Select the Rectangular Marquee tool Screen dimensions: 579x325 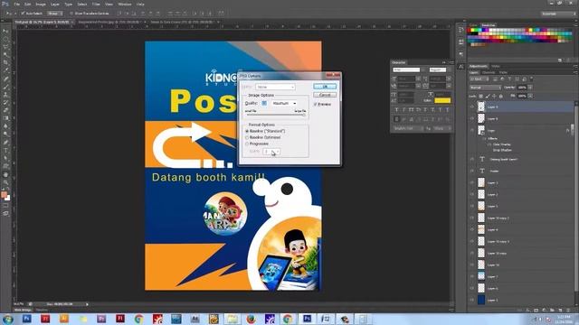click(5, 39)
